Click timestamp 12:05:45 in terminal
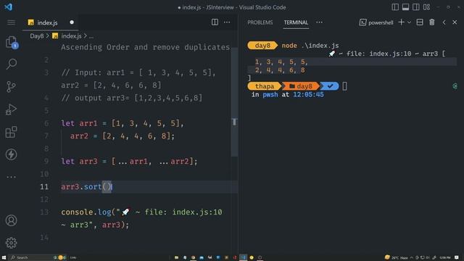This screenshot has width=464, height=261. click(x=308, y=95)
